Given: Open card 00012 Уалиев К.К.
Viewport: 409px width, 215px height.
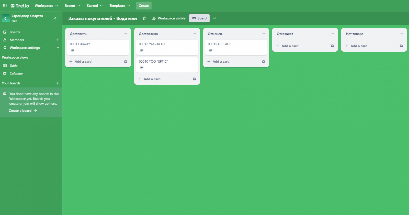Looking at the screenshot, I should tap(167, 47).
